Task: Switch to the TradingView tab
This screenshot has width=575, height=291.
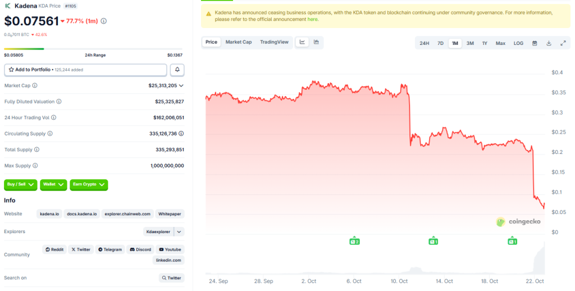Action: [x=274, y=42]
